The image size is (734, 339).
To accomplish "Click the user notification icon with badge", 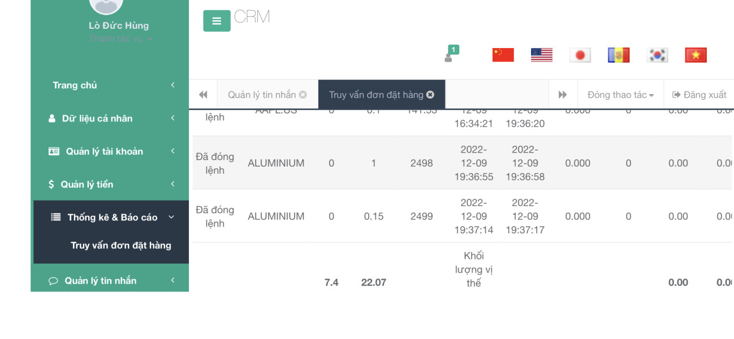I will click(x=451, y=54).
